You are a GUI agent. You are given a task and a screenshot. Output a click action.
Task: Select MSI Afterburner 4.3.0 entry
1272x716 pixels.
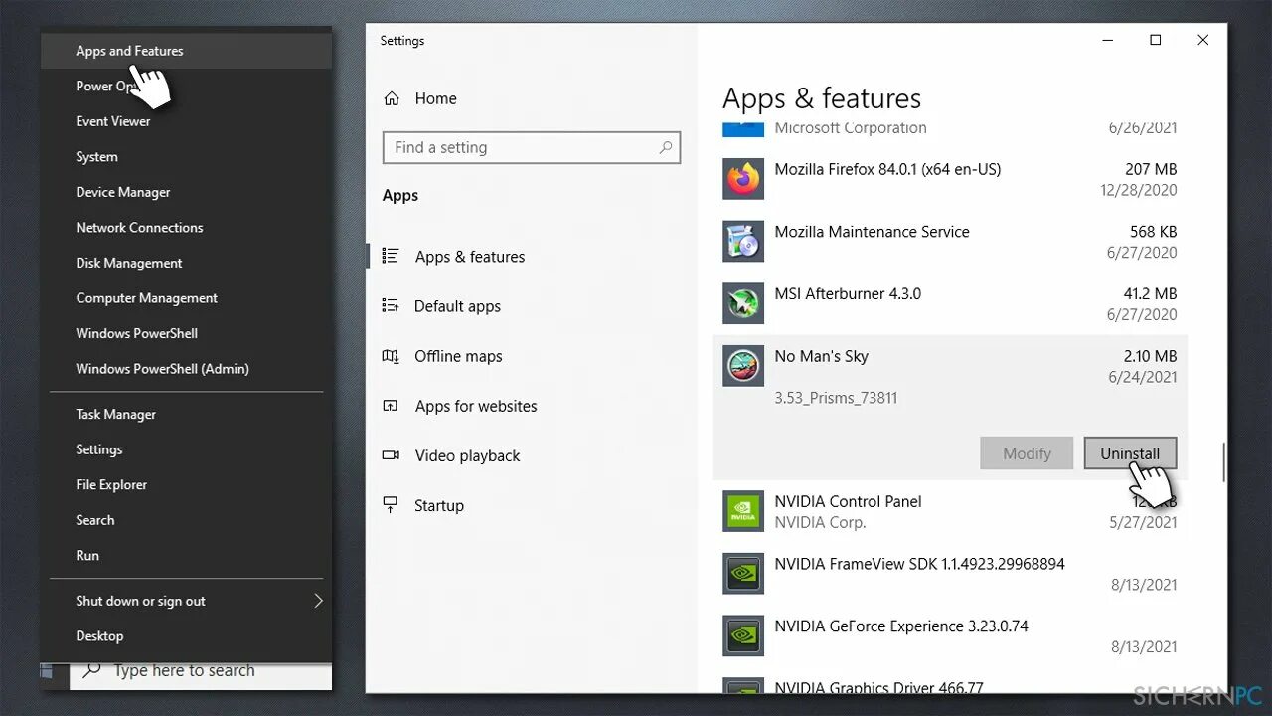pos(950,304)
